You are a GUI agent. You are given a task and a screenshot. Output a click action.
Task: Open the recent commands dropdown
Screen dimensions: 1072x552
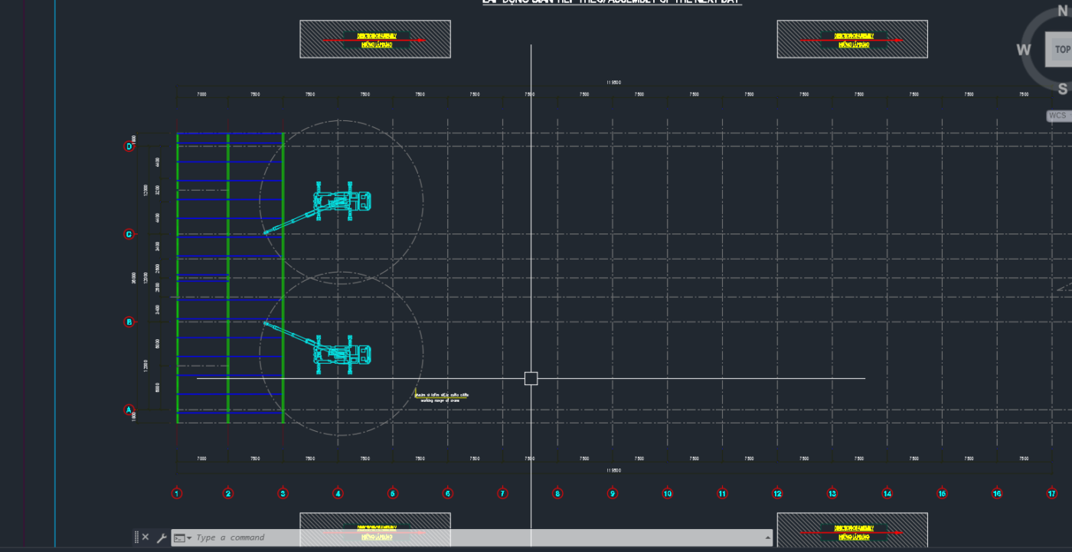[182, 537]
